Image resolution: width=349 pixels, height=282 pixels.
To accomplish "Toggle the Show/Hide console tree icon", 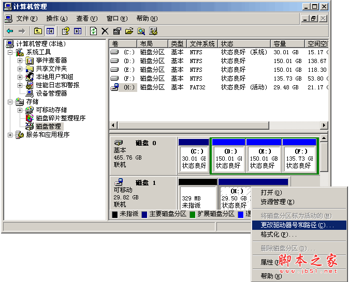I will pos(50,31).
